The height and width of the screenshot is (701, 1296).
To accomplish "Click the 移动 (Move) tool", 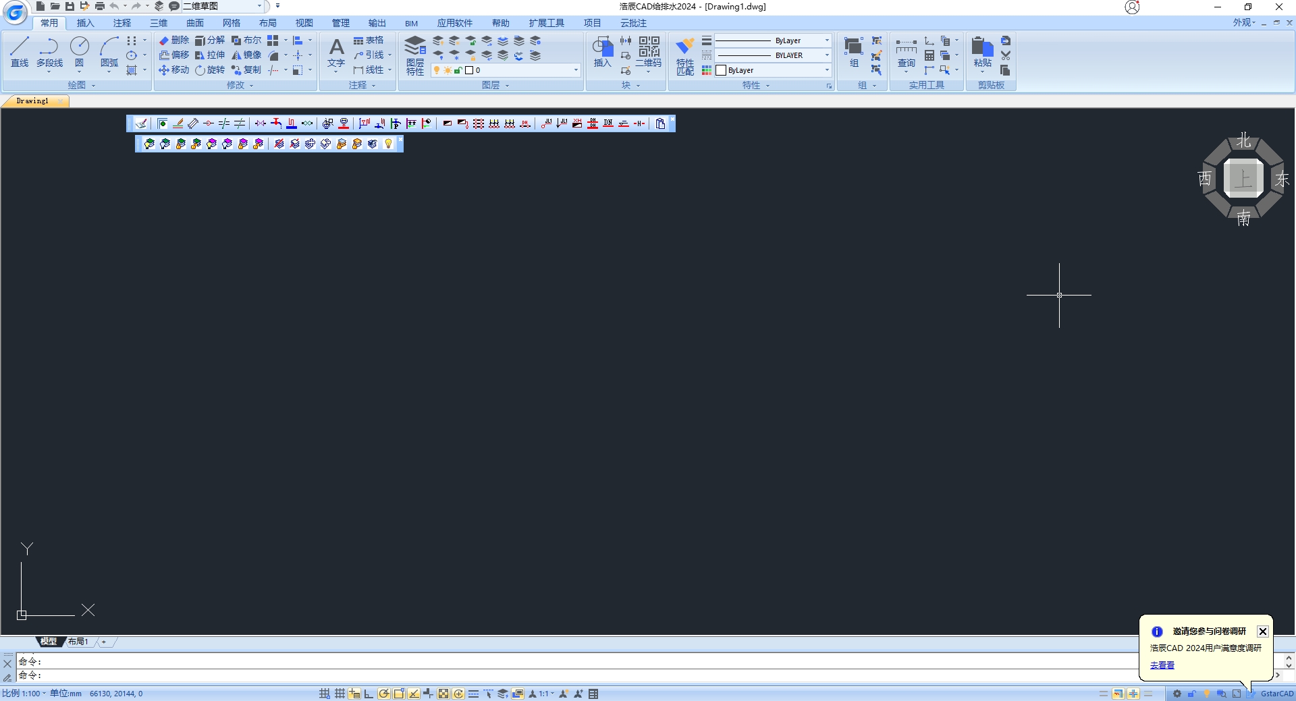I will (174, 70).
